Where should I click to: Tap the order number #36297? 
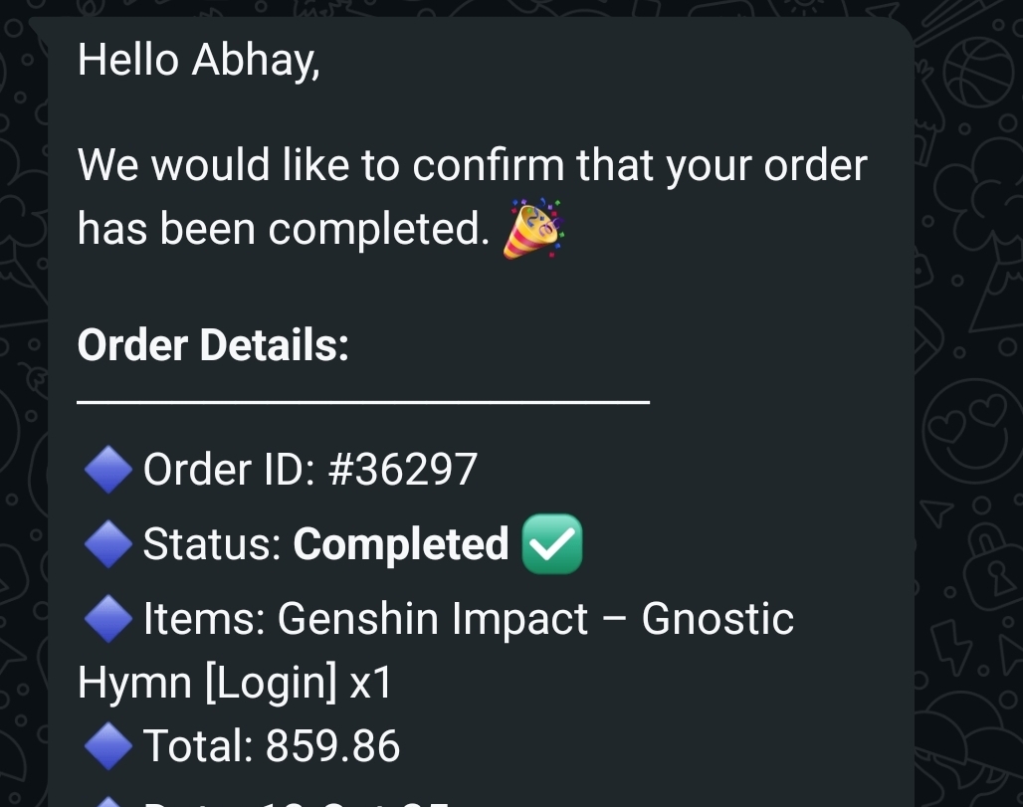tap(402, 470)
